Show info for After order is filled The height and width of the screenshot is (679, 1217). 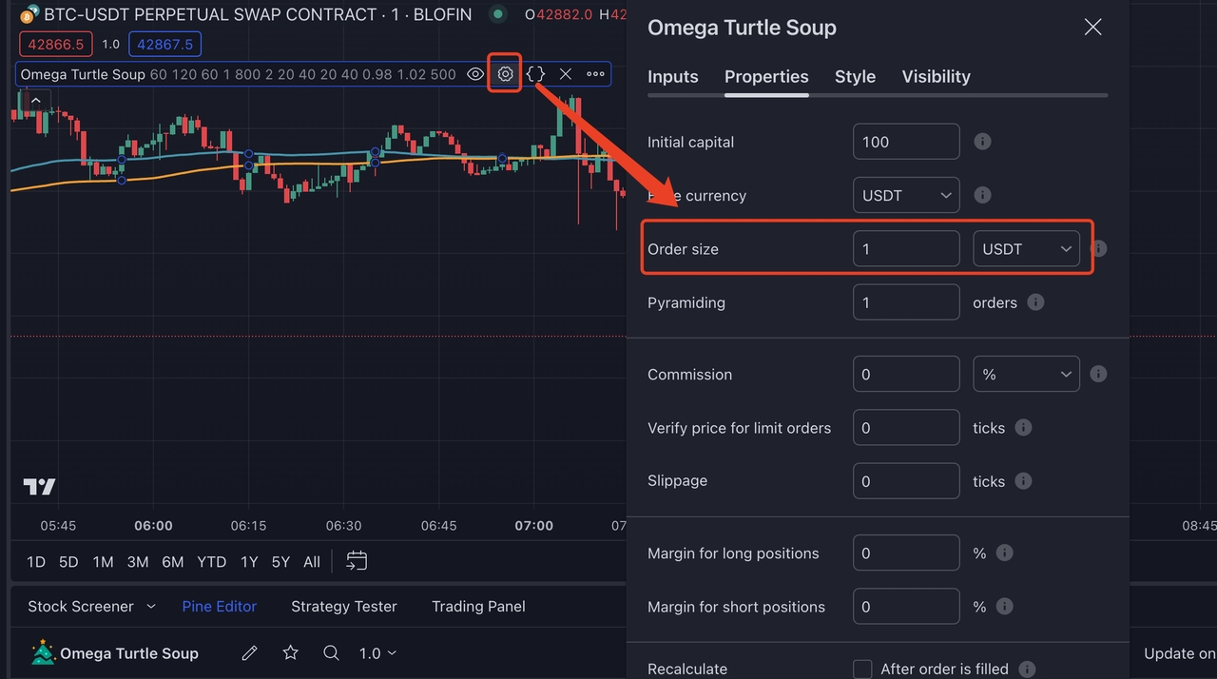tap(1027, 669)
